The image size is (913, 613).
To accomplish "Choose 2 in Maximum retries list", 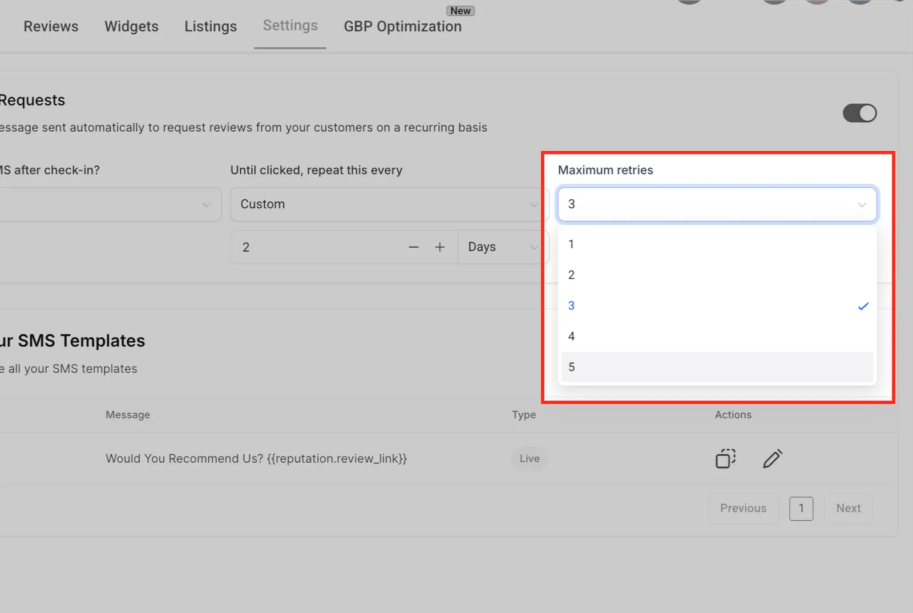I will 717,275.
